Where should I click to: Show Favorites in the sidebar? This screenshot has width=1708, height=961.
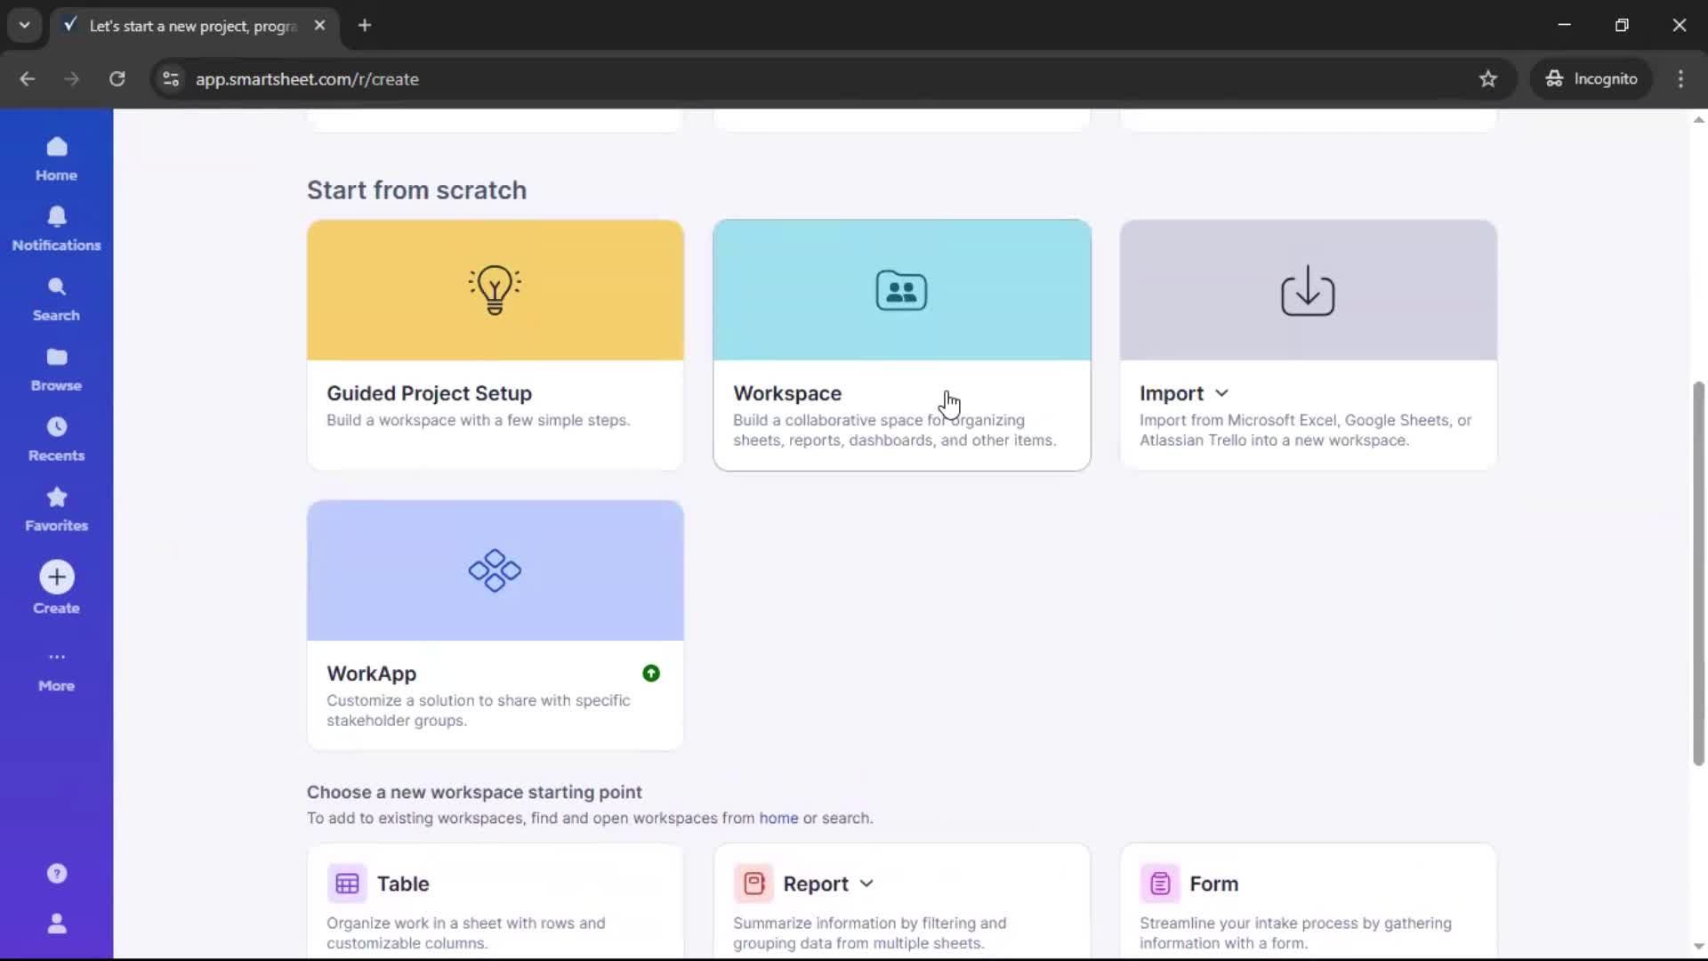point(55,507)
